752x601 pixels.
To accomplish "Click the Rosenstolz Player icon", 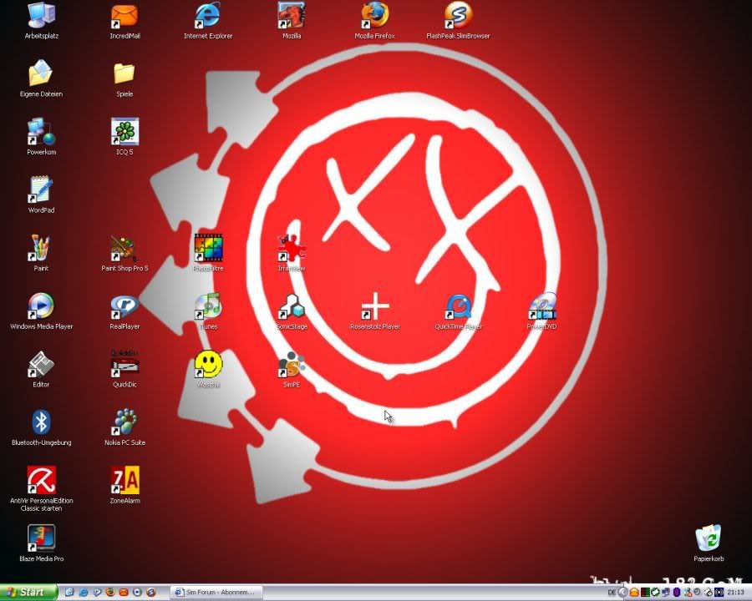I will (374, 306).
